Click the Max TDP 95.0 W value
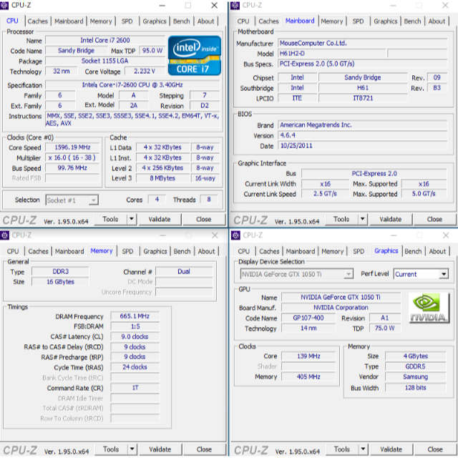 tap(152, 51)
